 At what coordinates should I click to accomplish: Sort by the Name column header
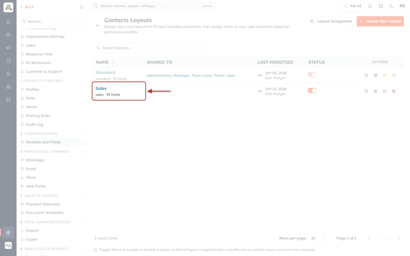click(104, 62)
